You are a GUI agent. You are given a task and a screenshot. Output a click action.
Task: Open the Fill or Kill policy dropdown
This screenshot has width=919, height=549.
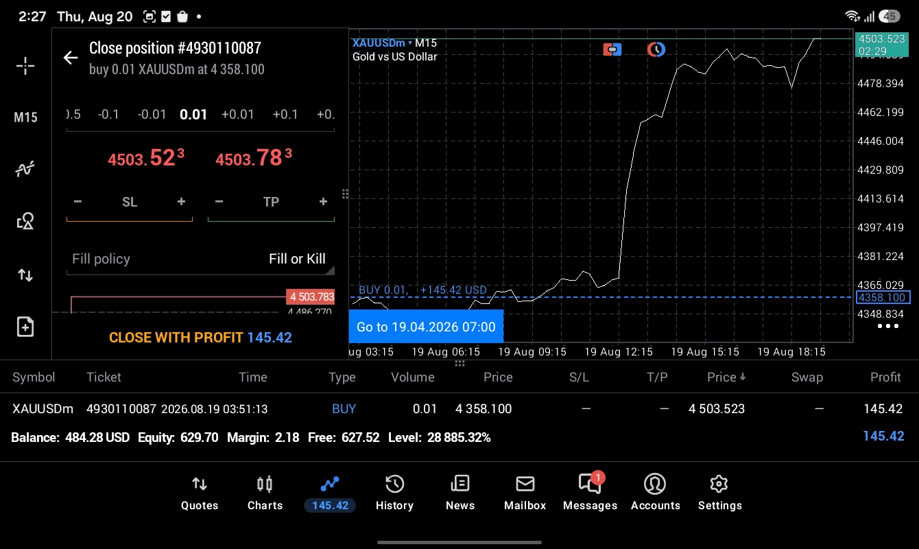tap(200, 259)
